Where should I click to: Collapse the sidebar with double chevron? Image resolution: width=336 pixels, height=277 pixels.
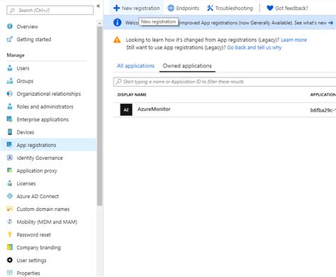pos(99,6)
